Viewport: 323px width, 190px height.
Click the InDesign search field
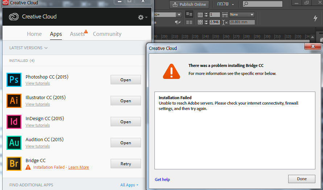pos(263,4)
